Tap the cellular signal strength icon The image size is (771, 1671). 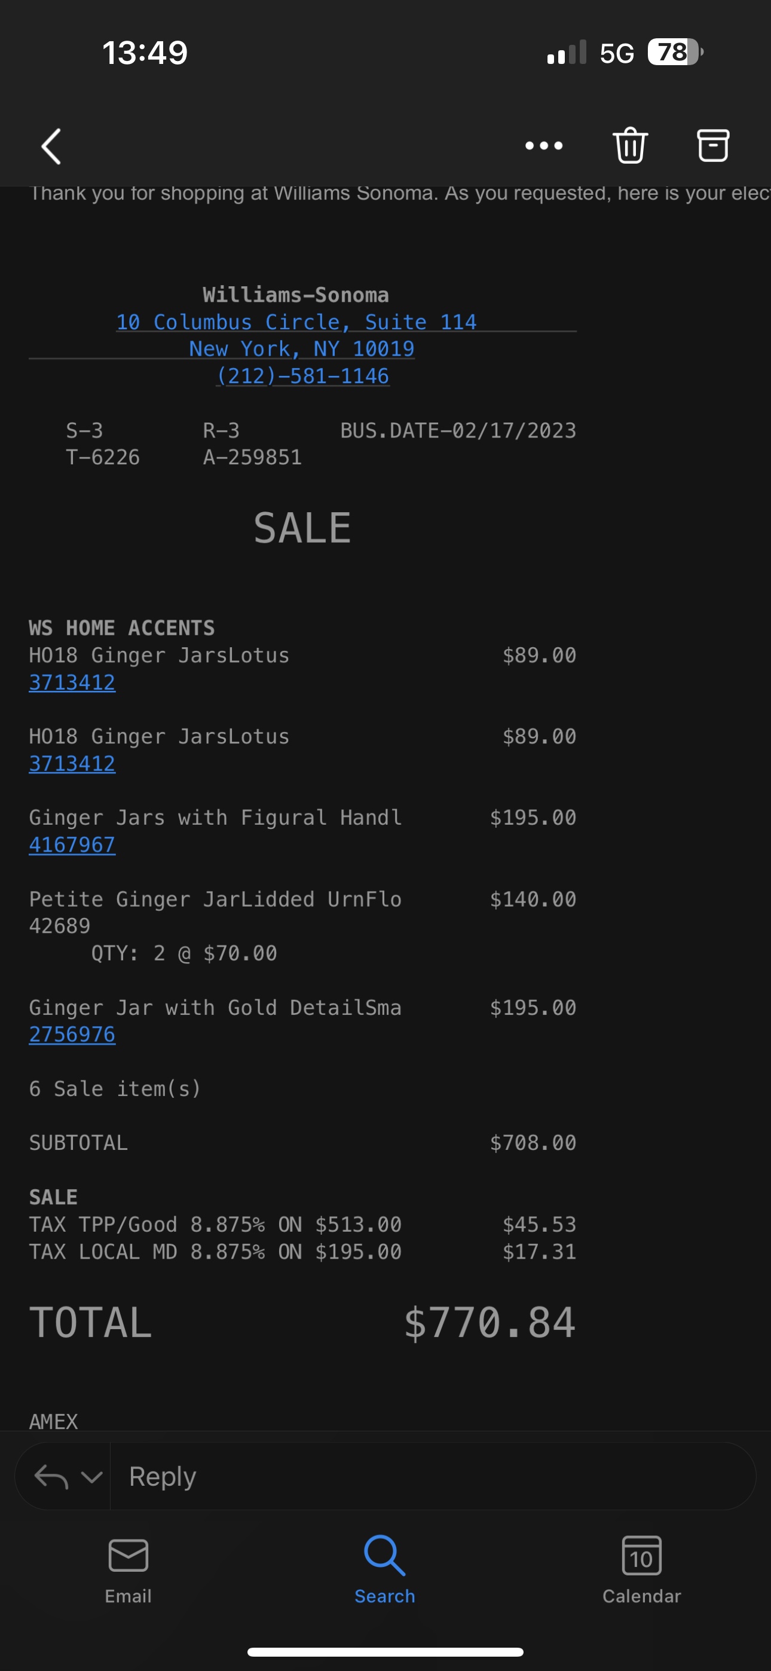[567, 52]
